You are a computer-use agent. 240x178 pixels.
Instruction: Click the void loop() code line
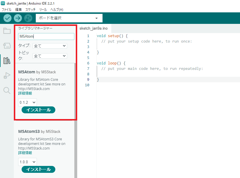[111, 63]
